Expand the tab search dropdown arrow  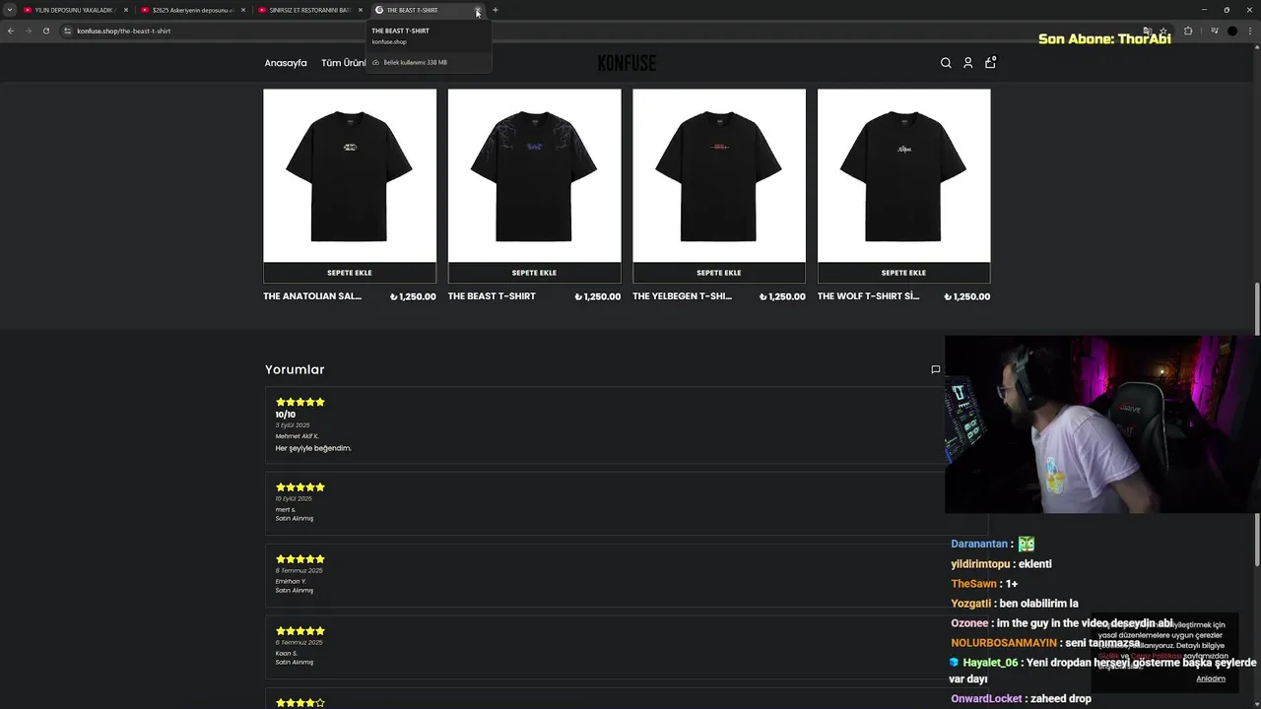[10, 10]
